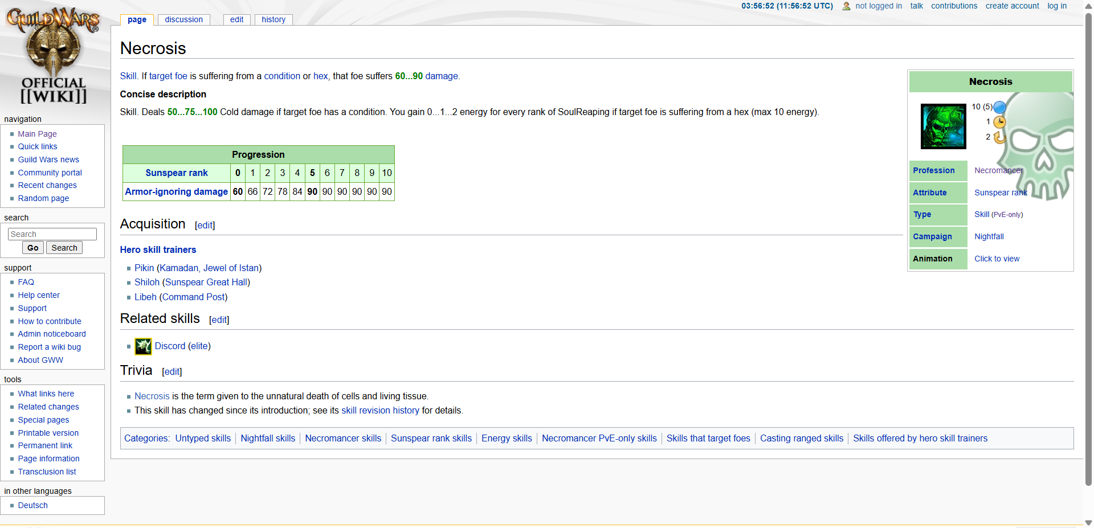Open Quick links in navigation
1094x528 pixels.
pyautogui.click(x=38, y=146)
